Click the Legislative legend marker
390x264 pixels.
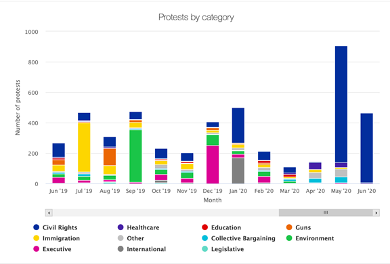click(x=204, y=249)
